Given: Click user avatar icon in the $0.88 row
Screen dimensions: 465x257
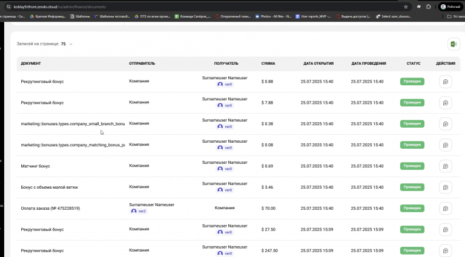Looking at the screenshot, I should pos(220,85).
